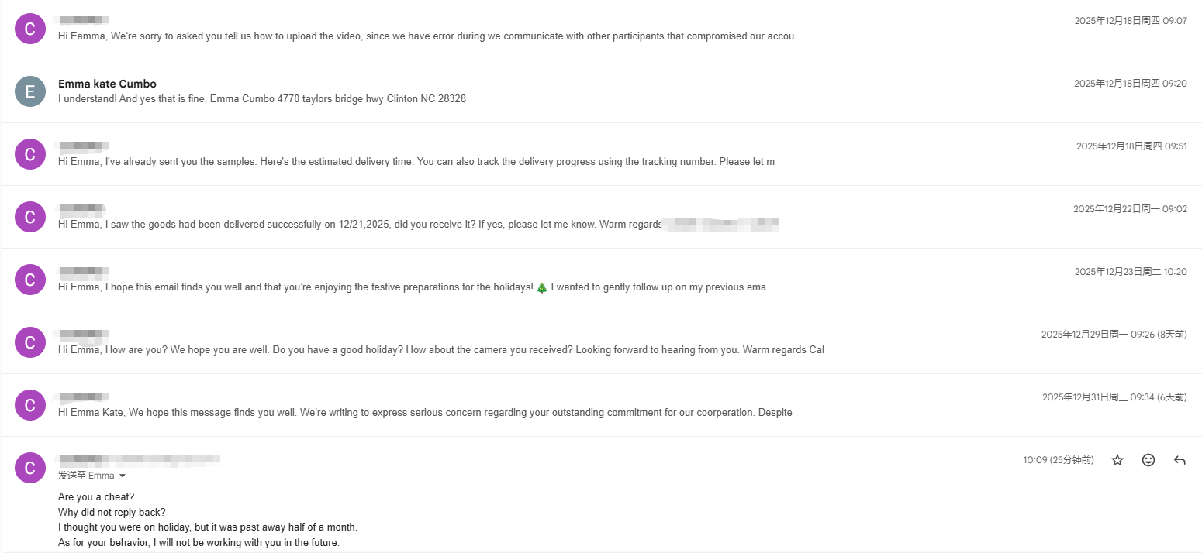Click the avatar on the goods delivered message
Image resolution: width=1202 pixels, height=553 pixels.
coord(30,218)
